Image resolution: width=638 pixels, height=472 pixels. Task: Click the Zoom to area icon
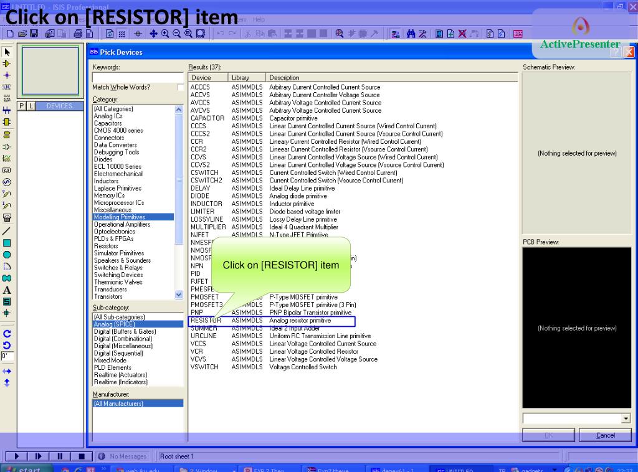(x=201, y=34)
